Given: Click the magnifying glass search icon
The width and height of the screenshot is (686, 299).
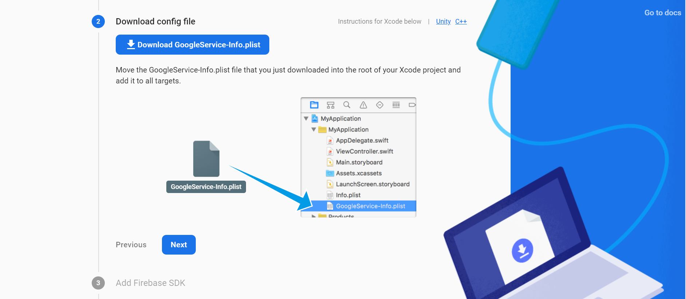Looking at the screenshot, I should [347, 105].
